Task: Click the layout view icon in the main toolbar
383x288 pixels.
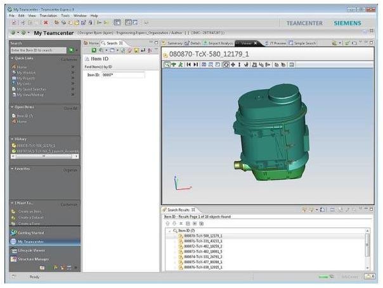Action: tap(117, 23)
